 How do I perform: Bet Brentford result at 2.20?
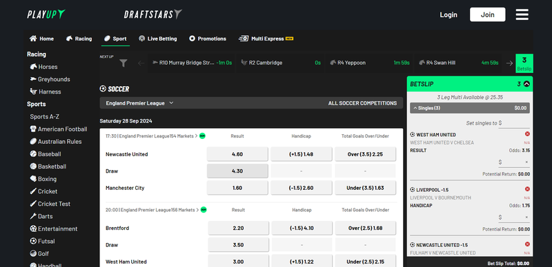point(238,228)
